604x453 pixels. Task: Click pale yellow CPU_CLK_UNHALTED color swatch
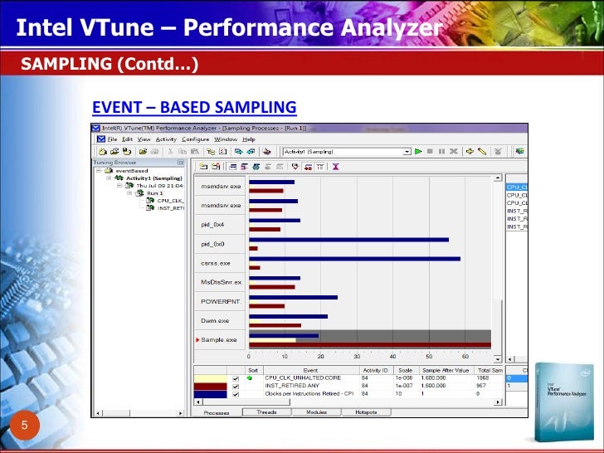(x=211, y=378)
